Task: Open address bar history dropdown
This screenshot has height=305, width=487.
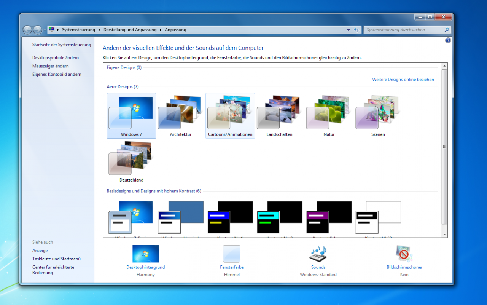Action: (x=349, y=30)
